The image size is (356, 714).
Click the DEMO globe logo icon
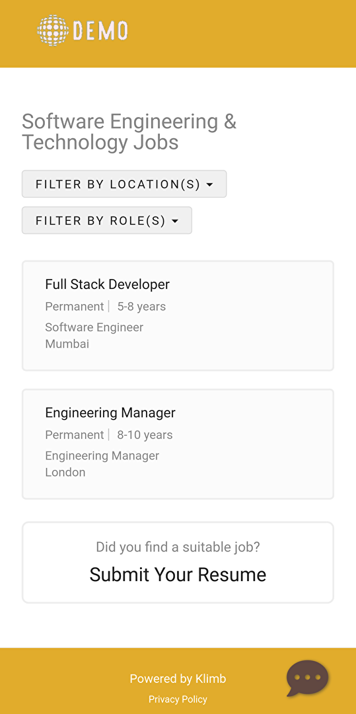[53, 30]
